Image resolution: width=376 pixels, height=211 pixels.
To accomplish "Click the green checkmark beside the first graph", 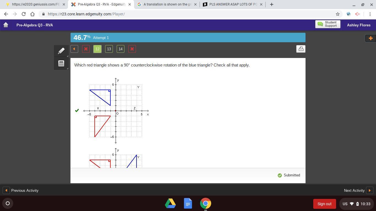I will [x=77, y=110].
